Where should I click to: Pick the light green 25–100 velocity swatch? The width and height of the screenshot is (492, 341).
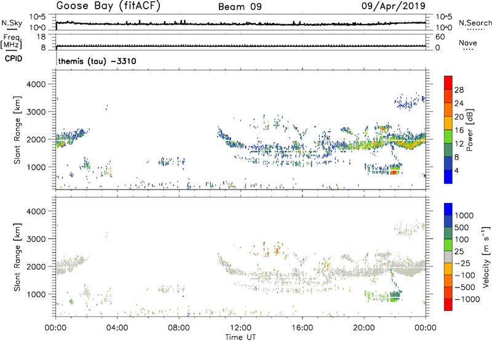coord(448,245)
